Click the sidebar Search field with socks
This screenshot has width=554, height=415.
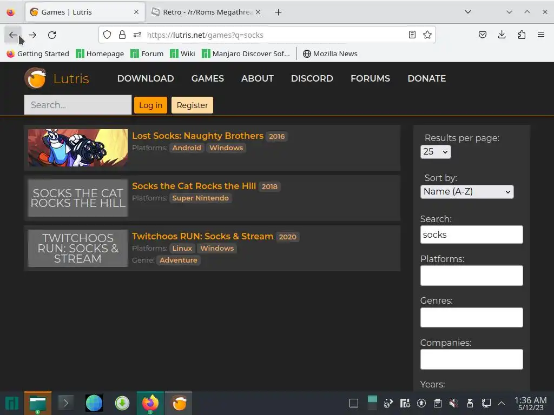pyautogui.click(x=472, y=235)
